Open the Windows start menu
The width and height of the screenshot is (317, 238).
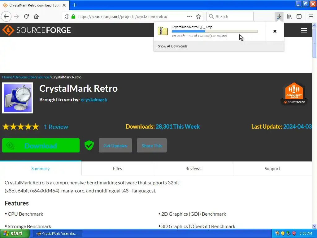click(x=15, y=234)
